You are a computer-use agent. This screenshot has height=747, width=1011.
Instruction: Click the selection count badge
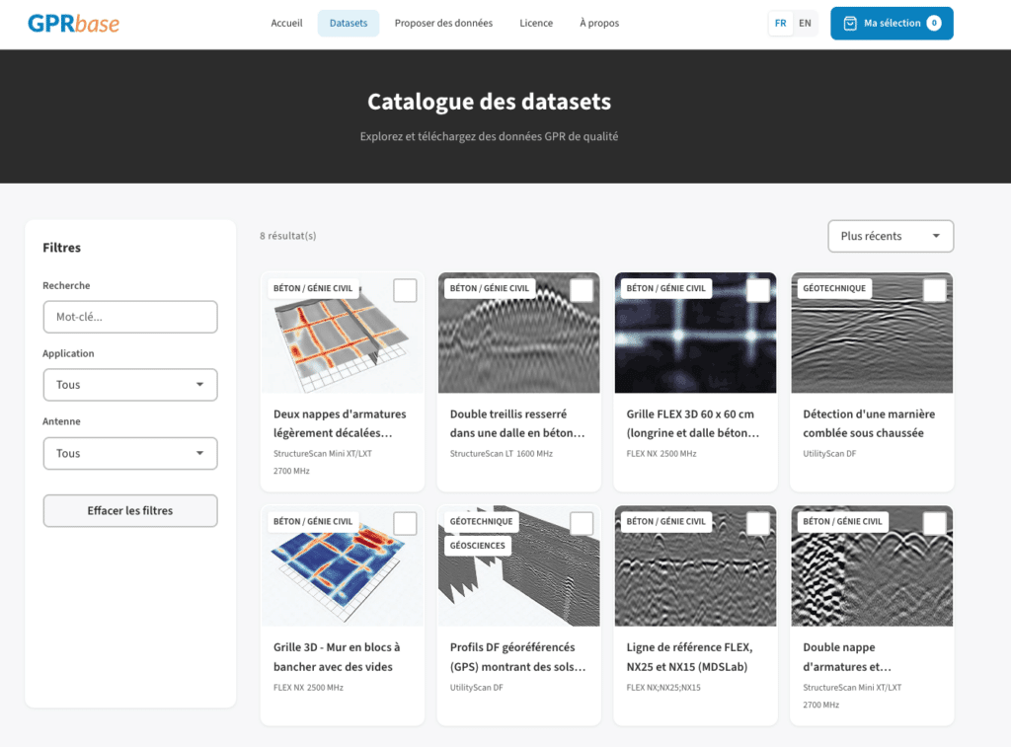(x=933, y=24)
